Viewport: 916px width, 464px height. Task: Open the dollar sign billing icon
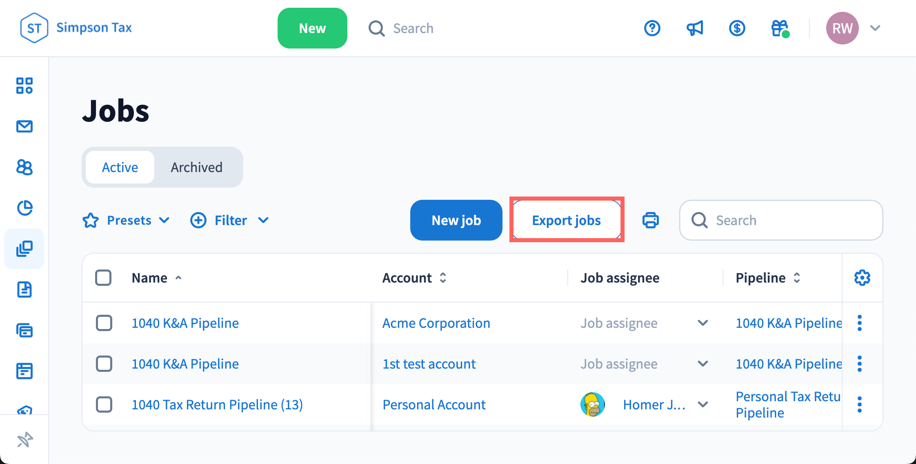click(737, 28)
